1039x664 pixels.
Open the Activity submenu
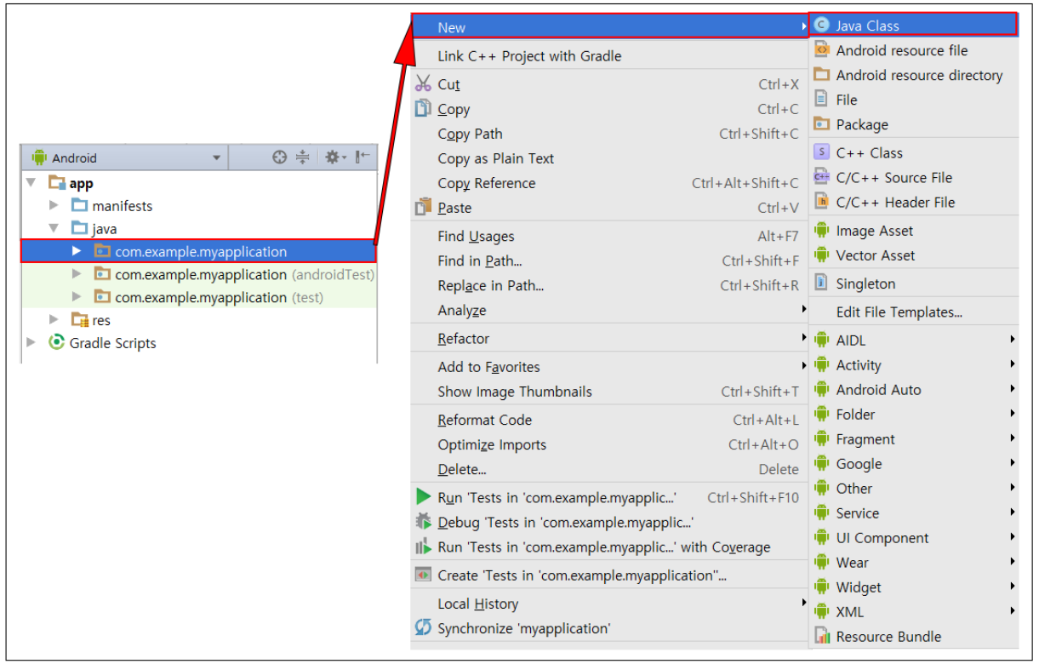point(914,364)
